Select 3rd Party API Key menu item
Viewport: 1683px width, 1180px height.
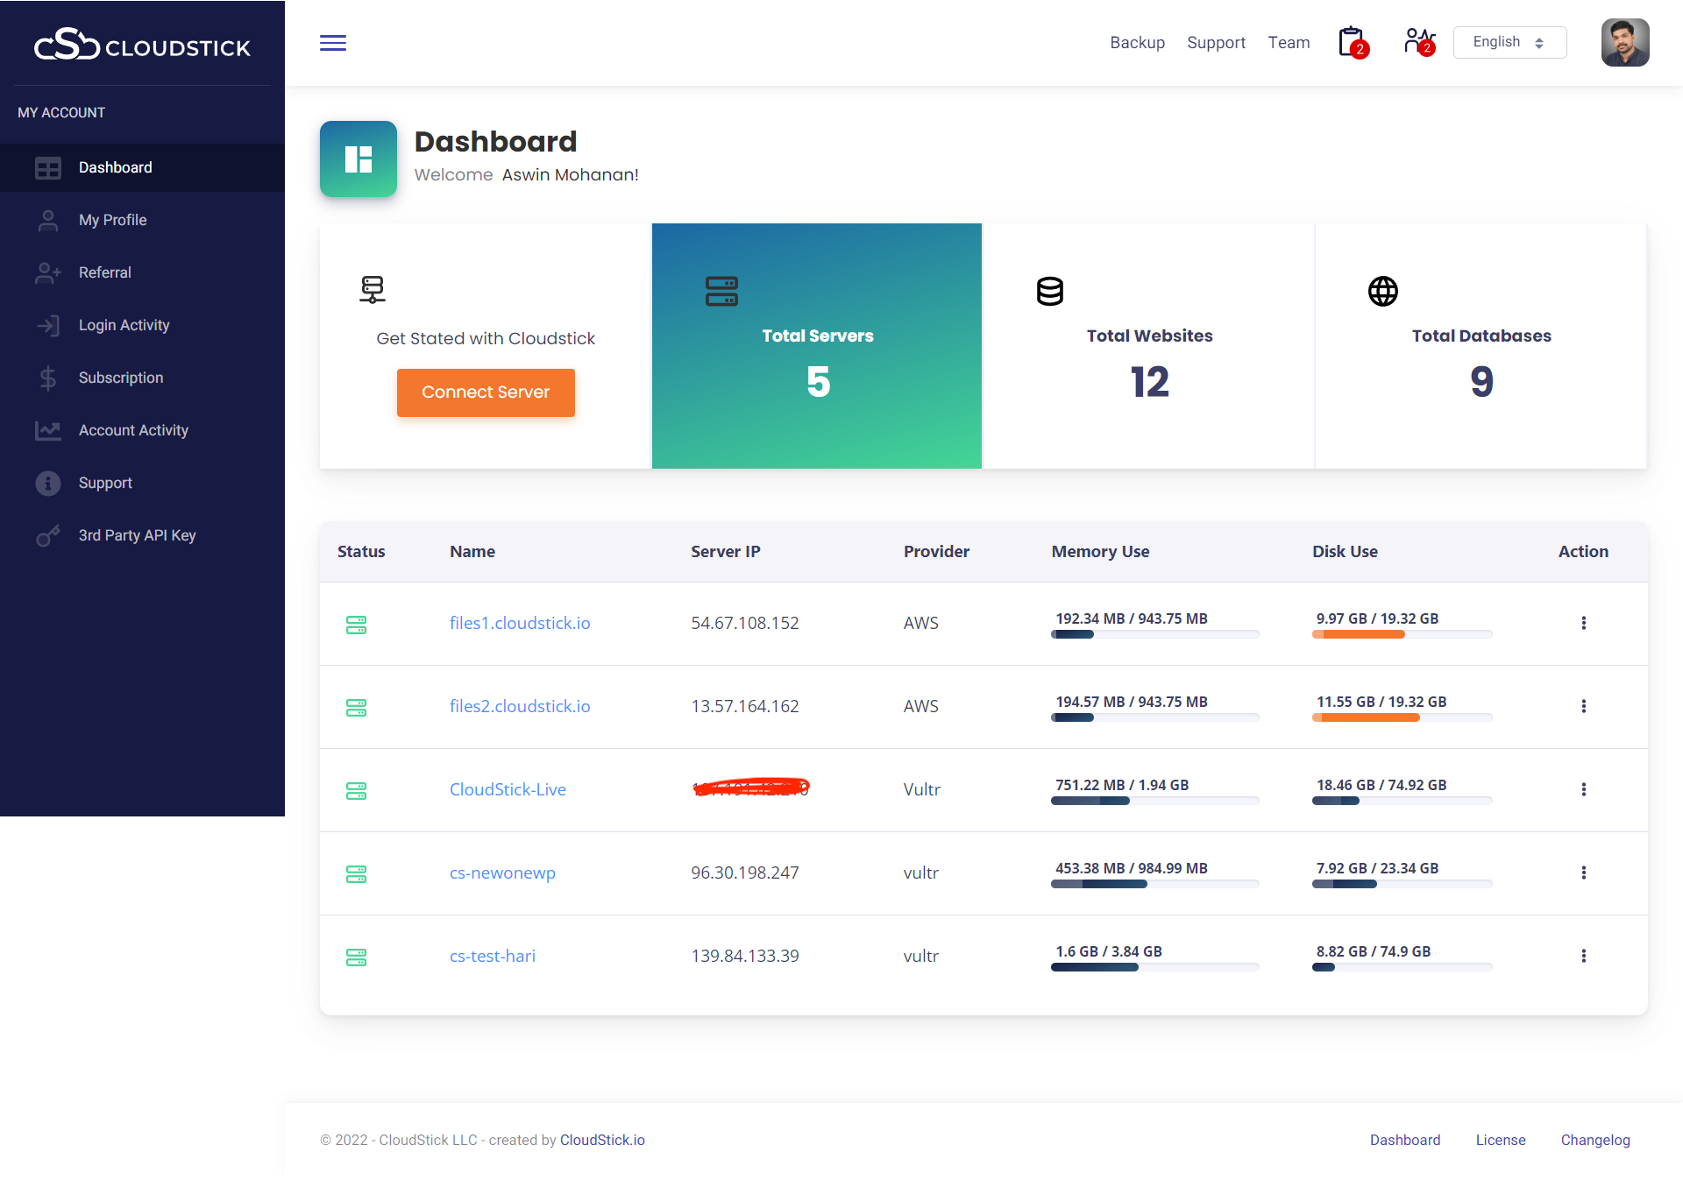coord(137,535)
